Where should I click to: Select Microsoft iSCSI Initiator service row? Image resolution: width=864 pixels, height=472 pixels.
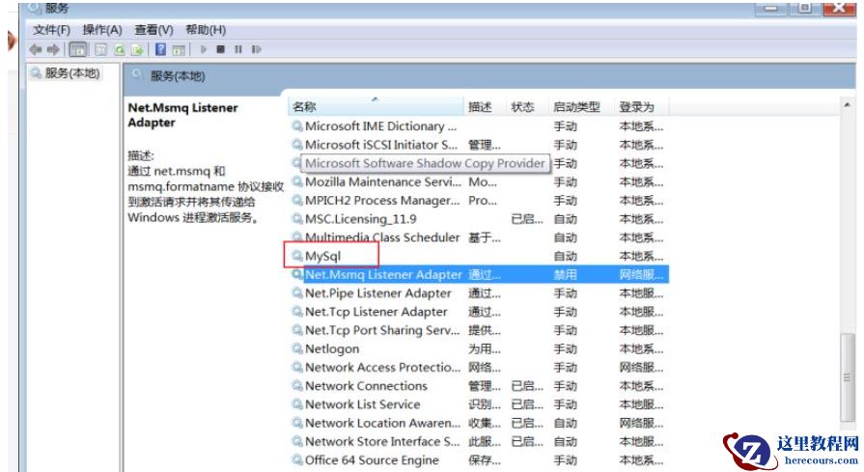480,145
